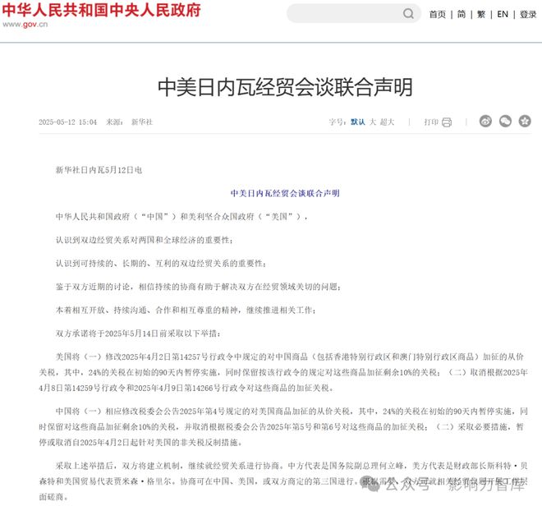
Task: Click the headline 中美日内瓦经贸会谈联合声明
Action: (x=285, y=87)
